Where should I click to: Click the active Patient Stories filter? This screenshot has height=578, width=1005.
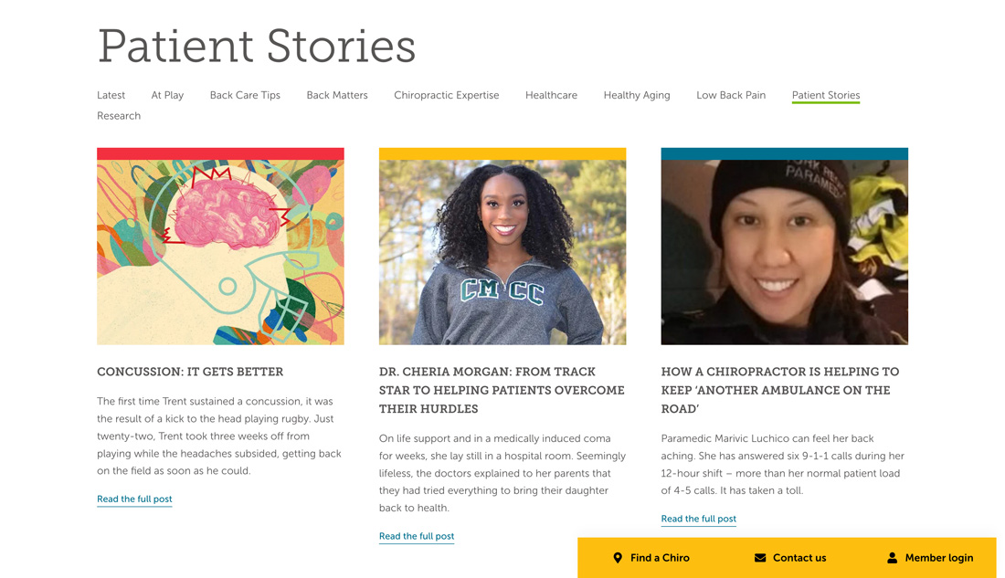[825, 95]
